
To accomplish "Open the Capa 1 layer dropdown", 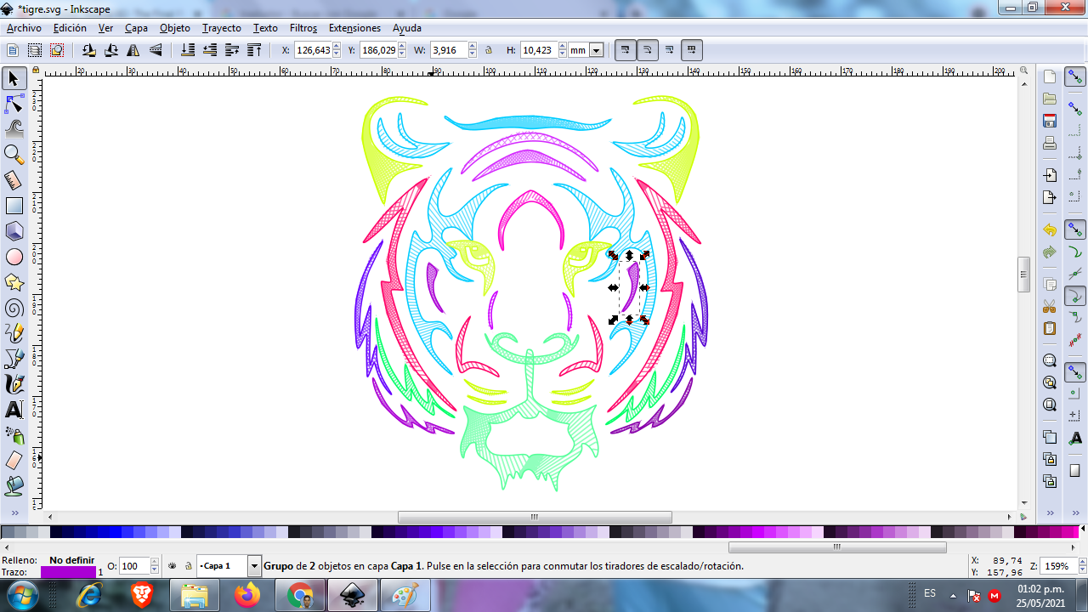I will tap(254, 566).
